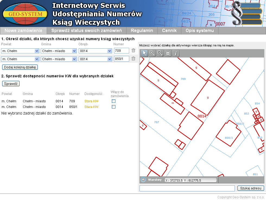Open the Cennik tab
Image resolution: width=266 pixels, height=200 pixels.
(169, 31)
